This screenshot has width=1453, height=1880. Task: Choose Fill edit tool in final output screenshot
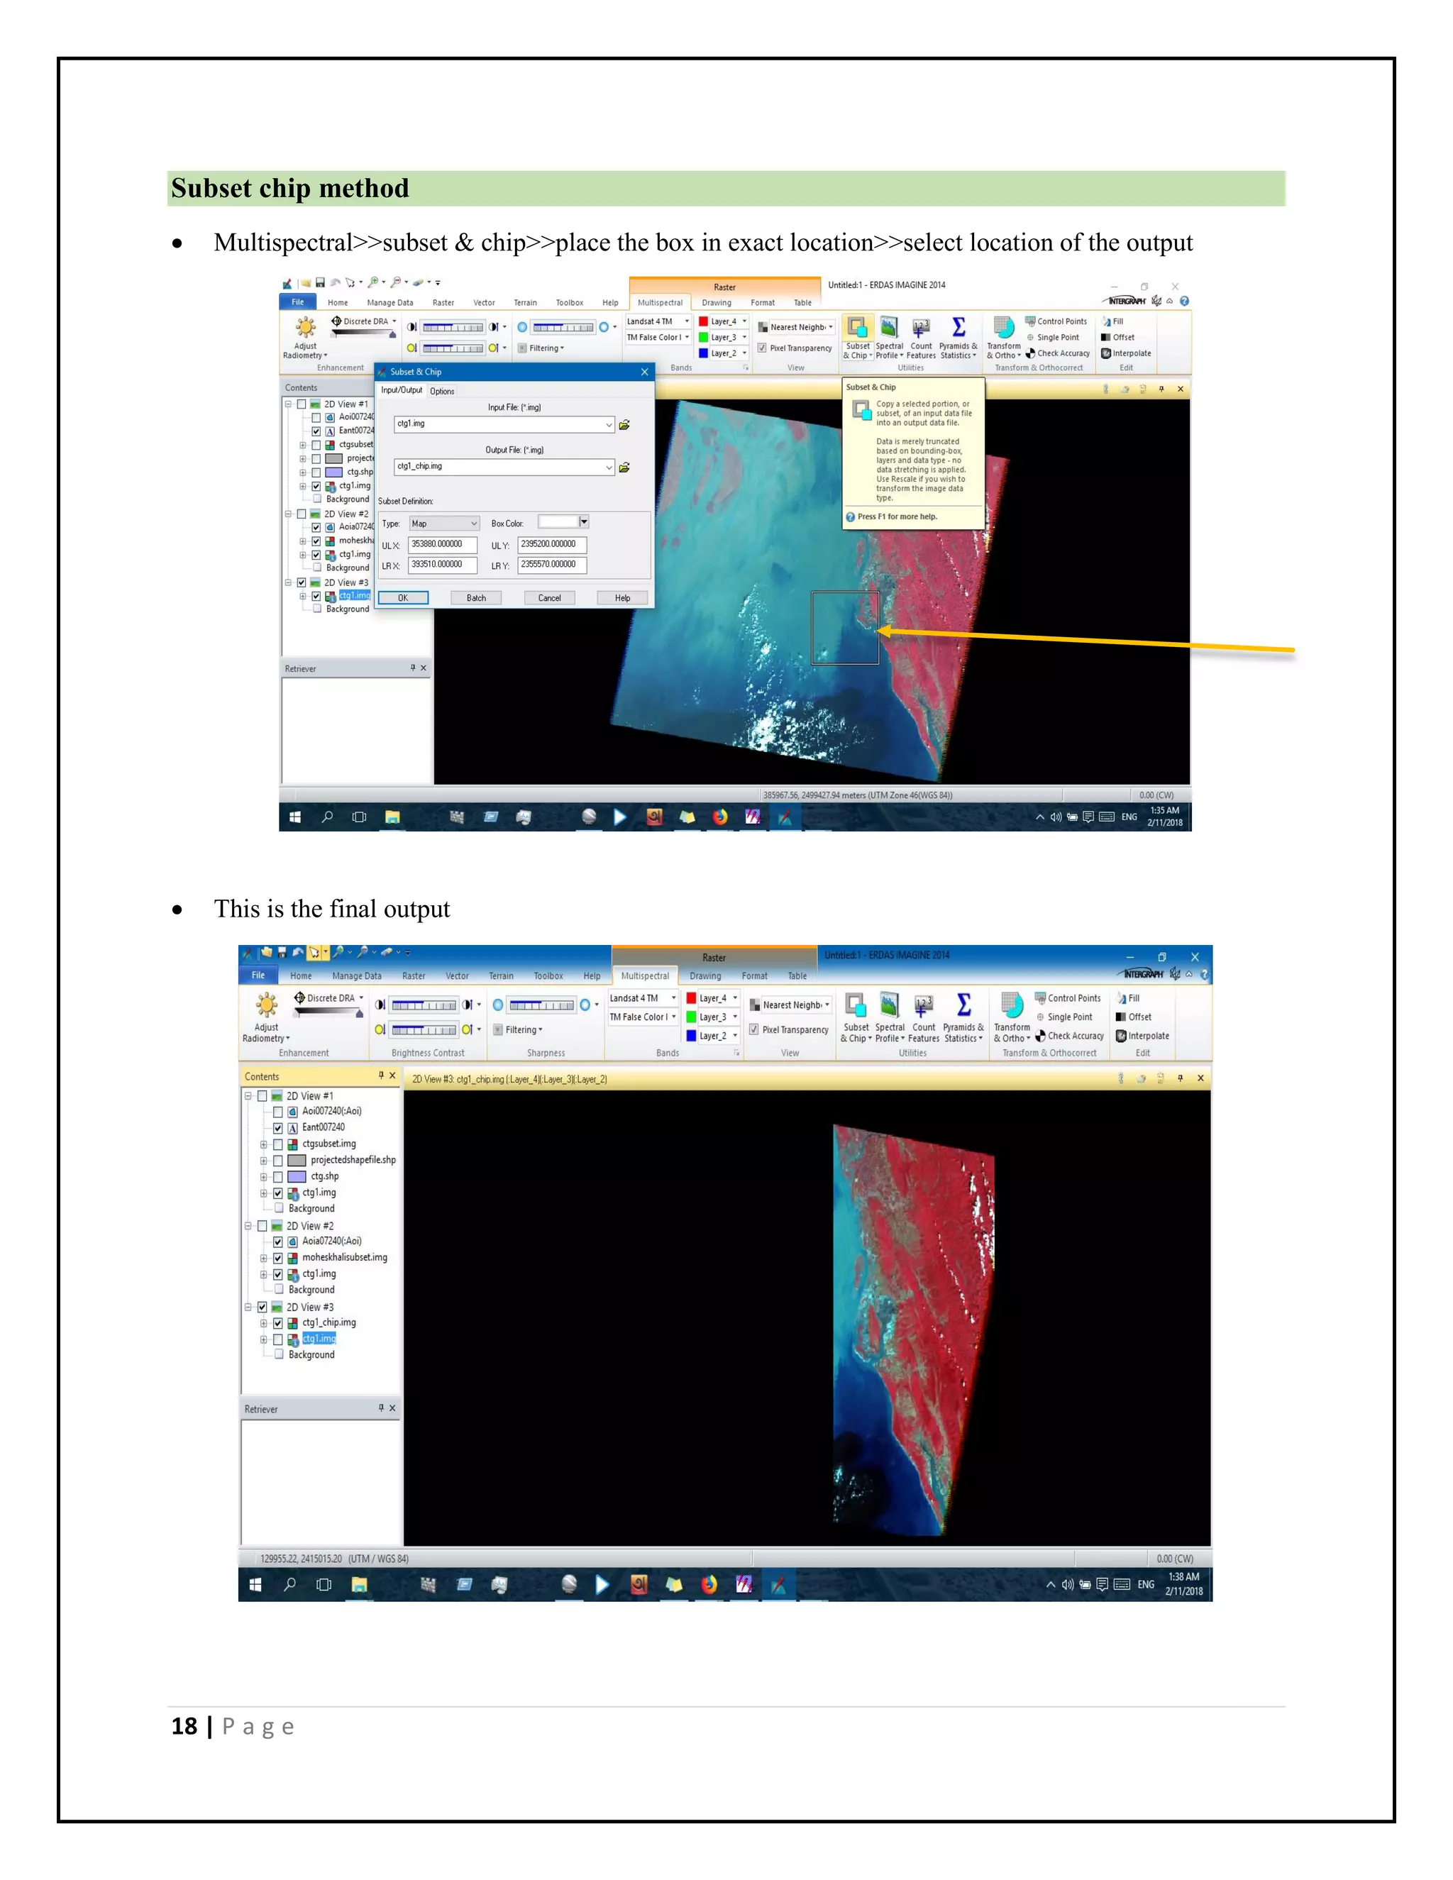(x=1127, y=999)
